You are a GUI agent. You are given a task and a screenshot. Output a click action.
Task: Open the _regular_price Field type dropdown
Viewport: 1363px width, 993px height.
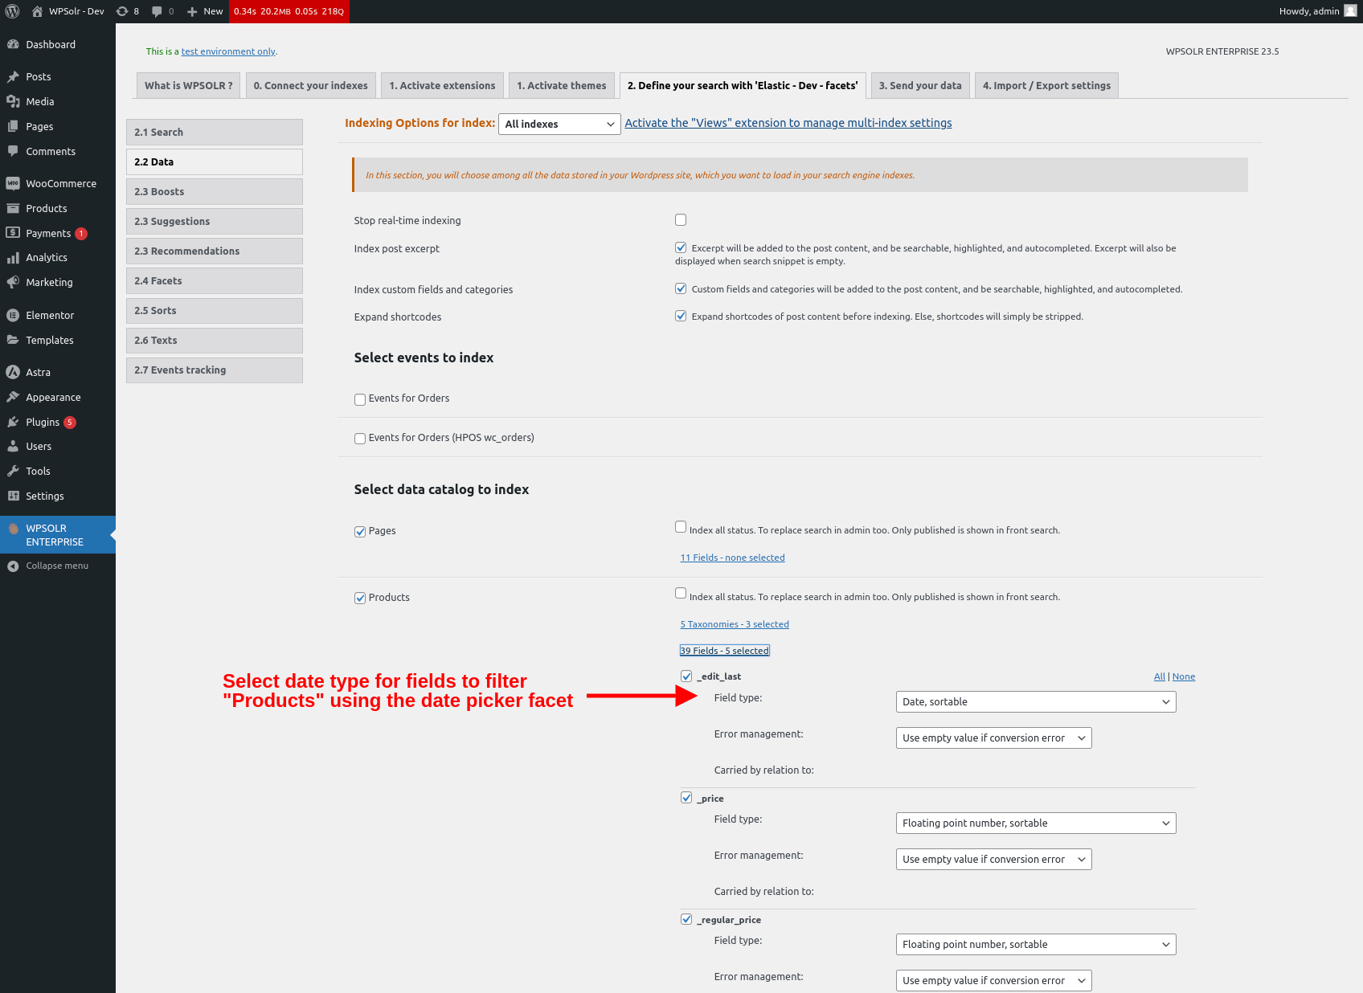click(1036, 945)
